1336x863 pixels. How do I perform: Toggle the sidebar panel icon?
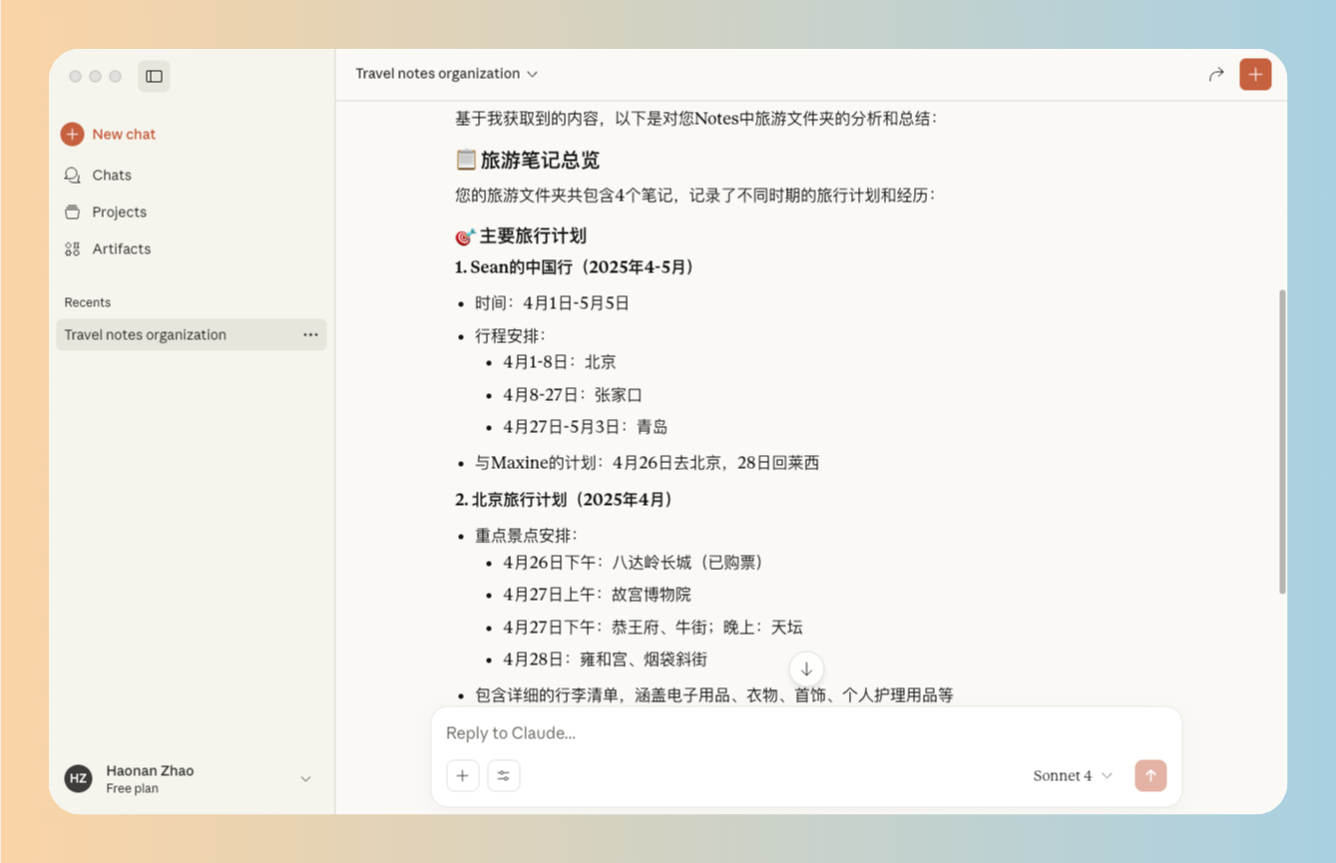[154, 76]
